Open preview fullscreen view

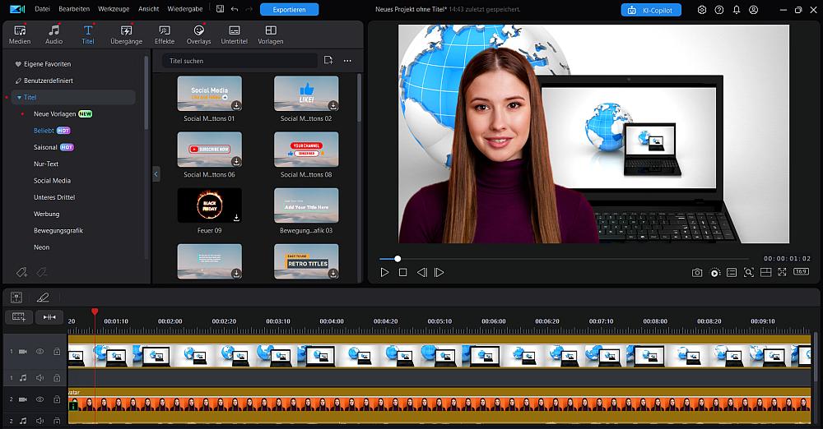click(782, 272)
